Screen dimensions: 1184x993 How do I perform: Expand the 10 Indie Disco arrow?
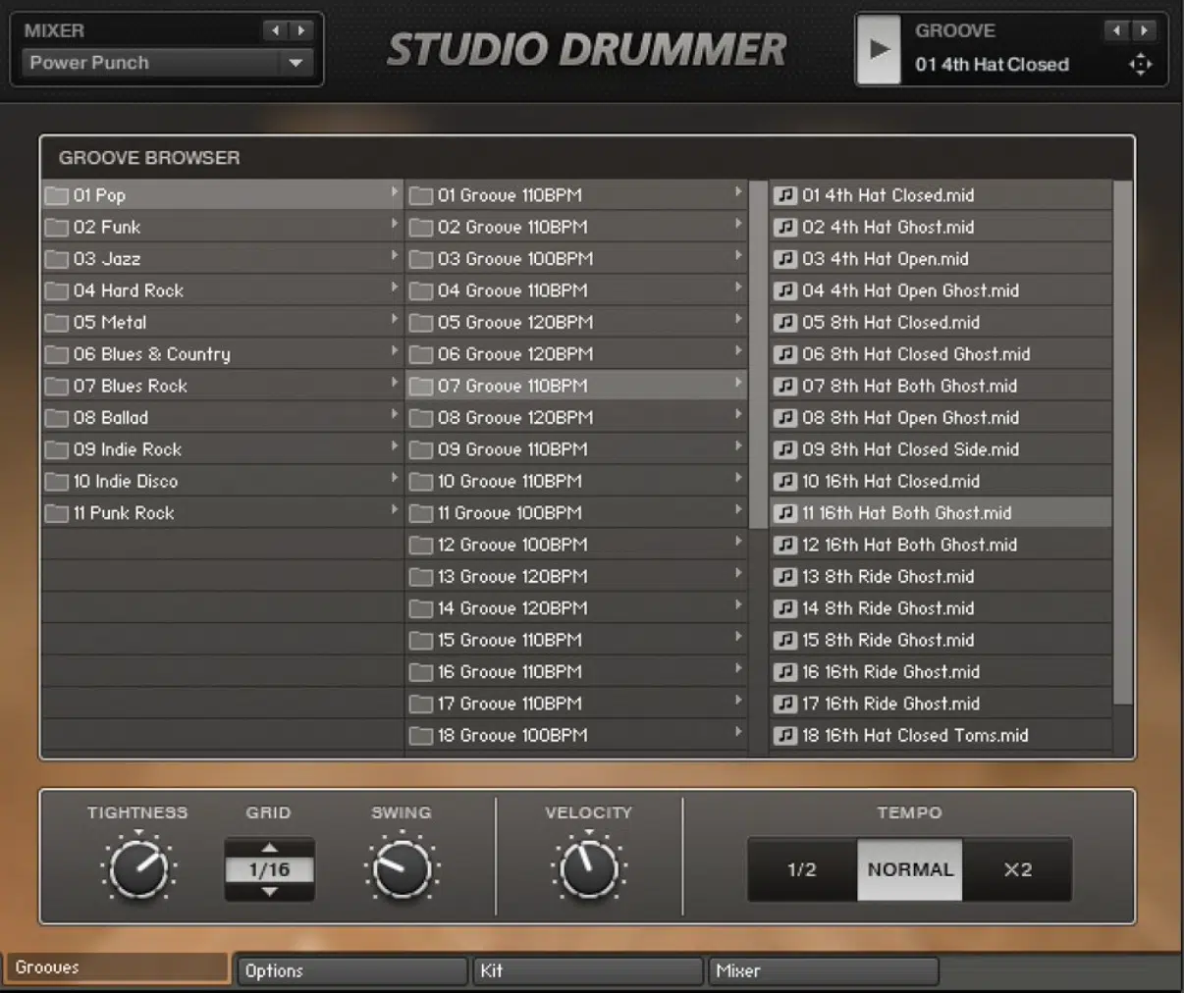click(395, 478)
